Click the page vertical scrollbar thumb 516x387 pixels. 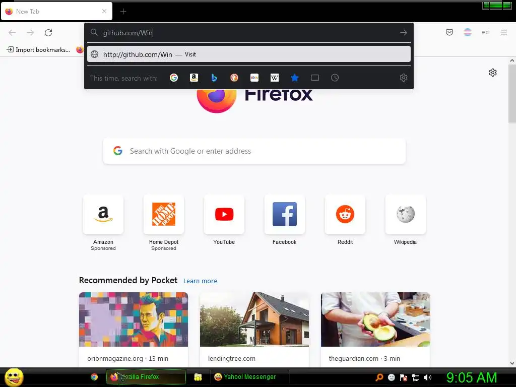click(x=512, y=94)
